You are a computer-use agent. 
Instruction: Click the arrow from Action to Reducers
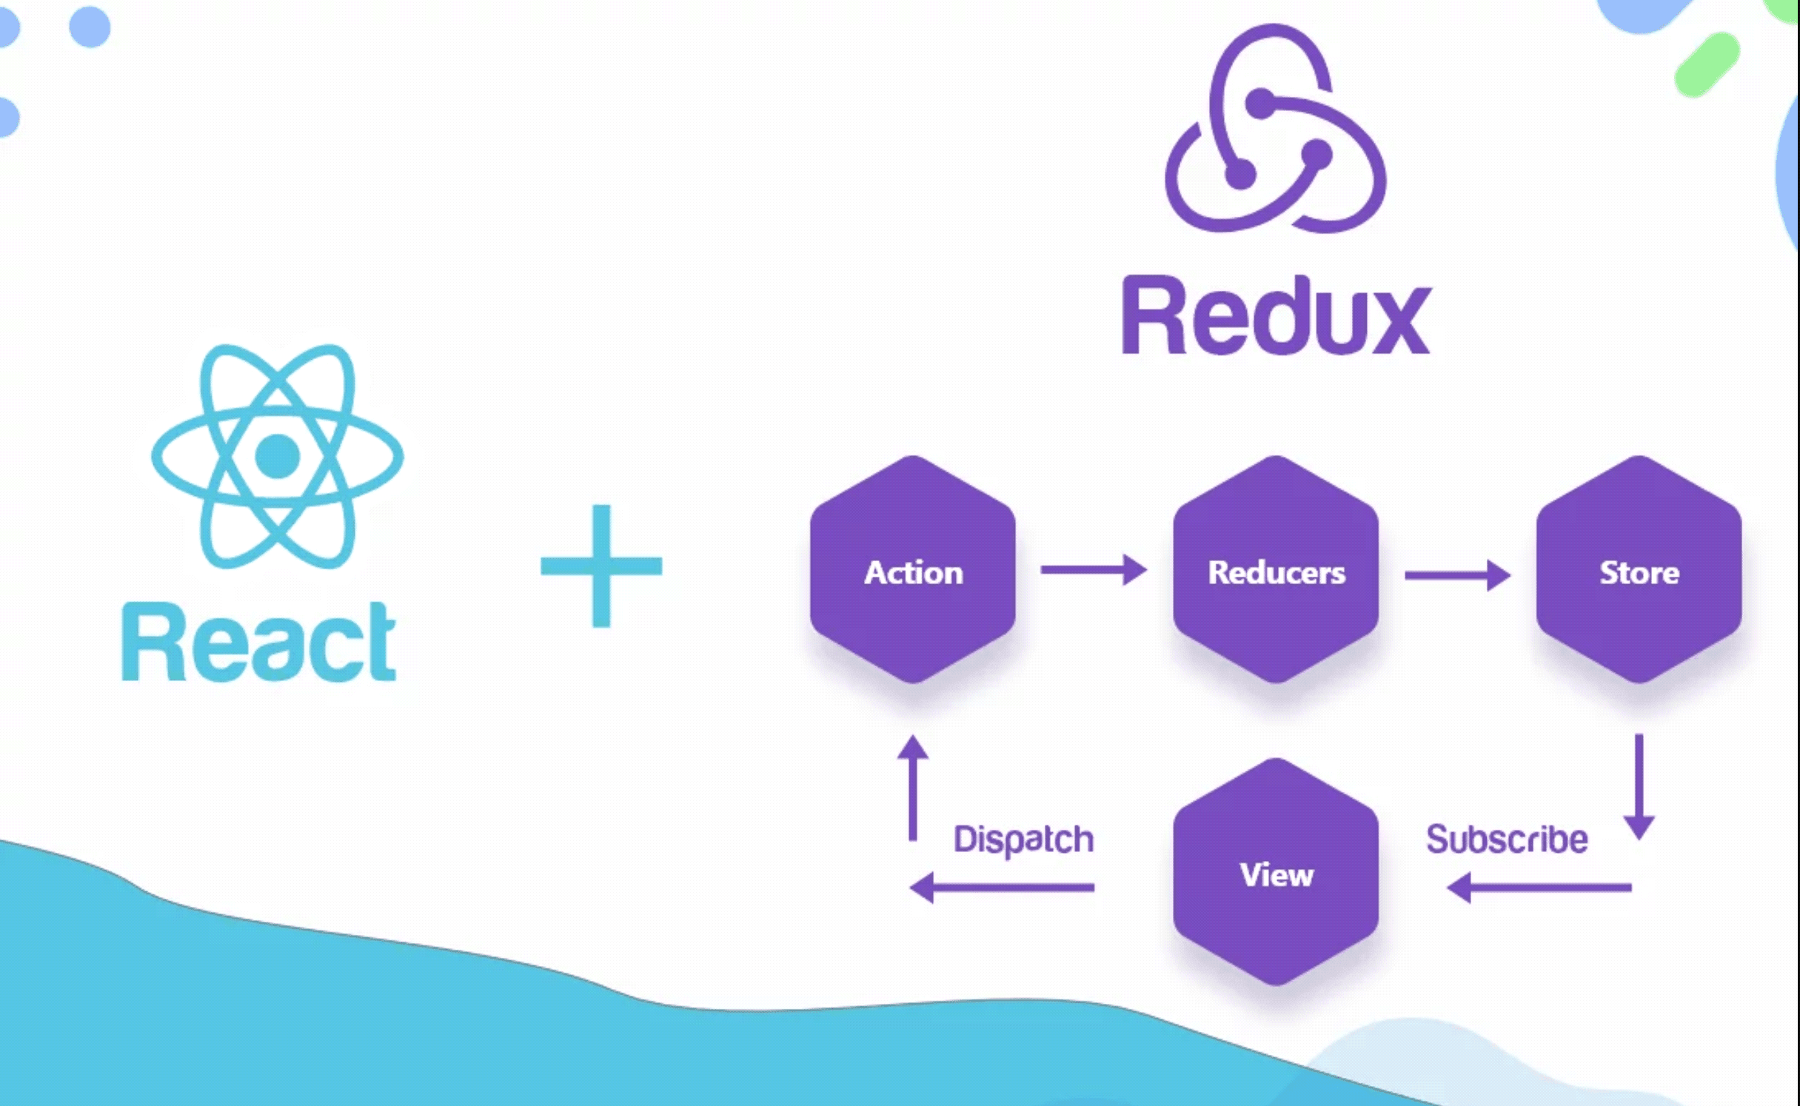tap(1093, 570)
